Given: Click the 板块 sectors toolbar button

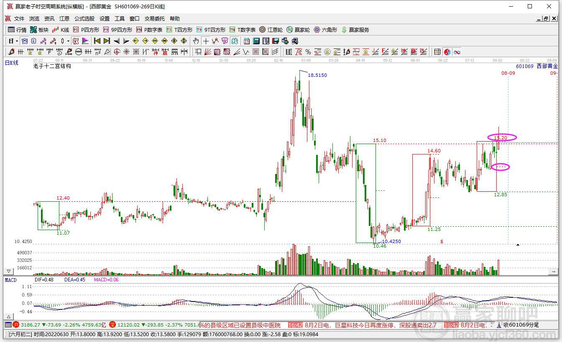Looking at the screenshot, I should (x=39, y=30).
